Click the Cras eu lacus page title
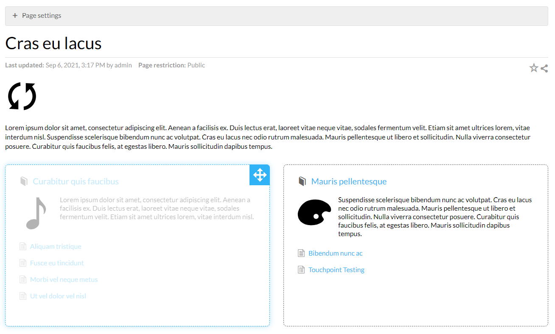The height and width of the screenshot is (334, 555). [53, 43]
